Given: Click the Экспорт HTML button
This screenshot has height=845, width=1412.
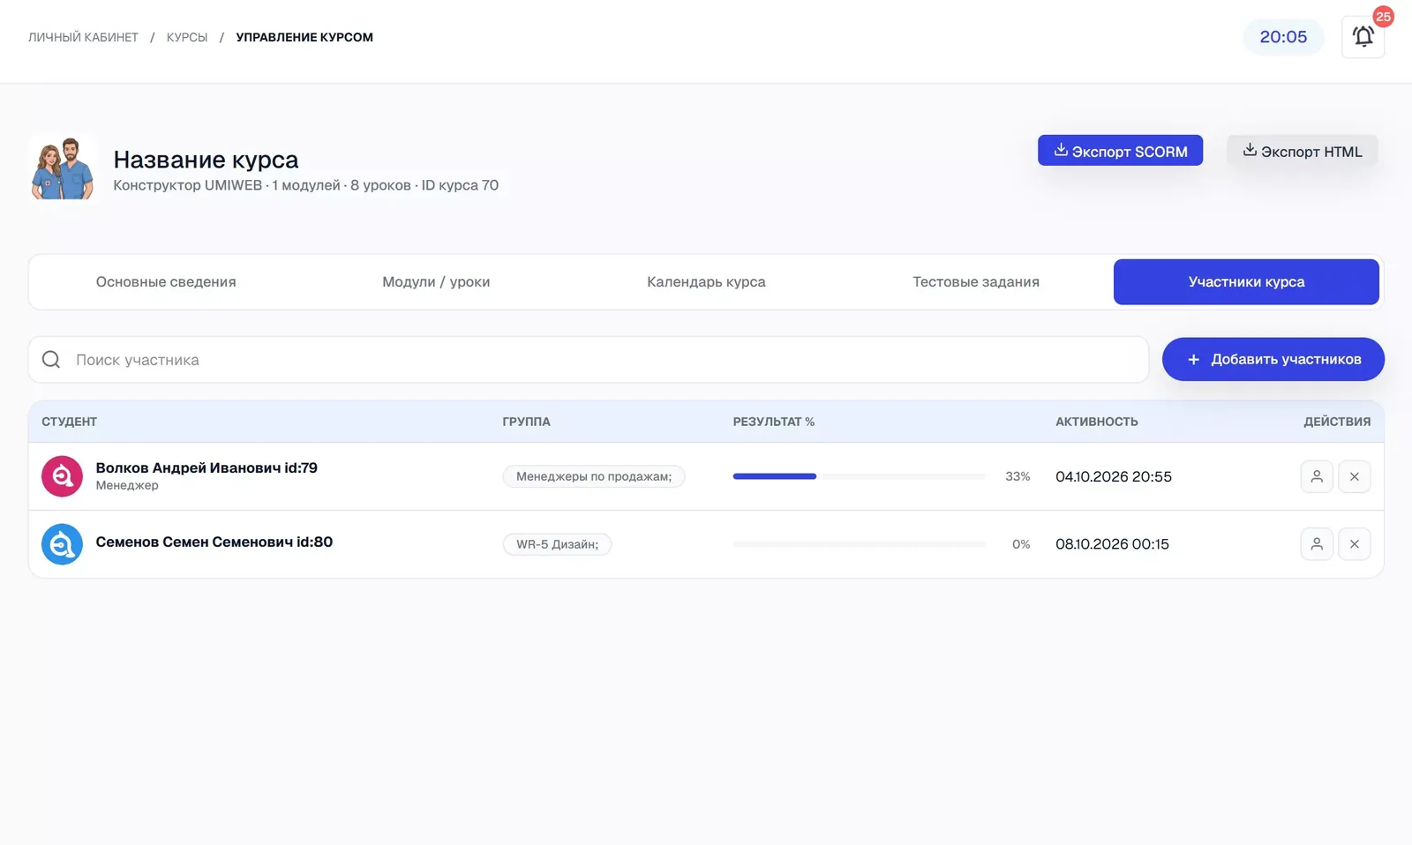Looking at the screenshot, I should click(x=1302, y=151).
